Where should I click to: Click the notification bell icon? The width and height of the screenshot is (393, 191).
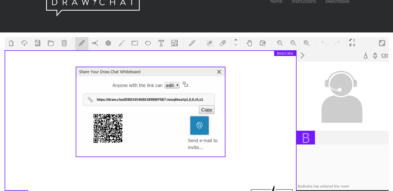(366, 56)
